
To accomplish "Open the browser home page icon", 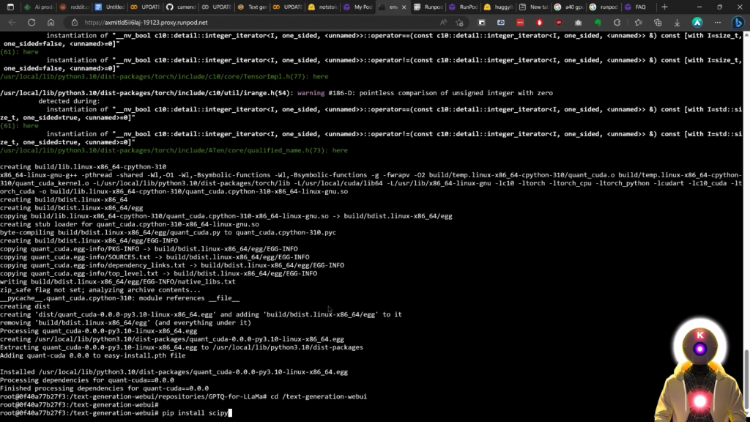I will pyautogui.click(x=51, y=23).
